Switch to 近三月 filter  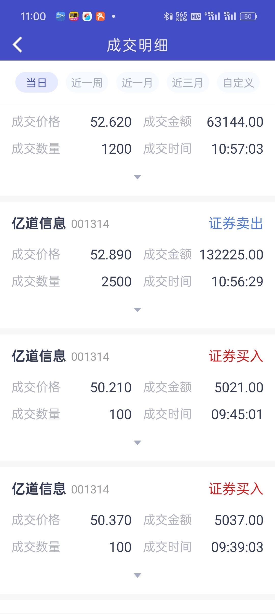click(188, 82)
